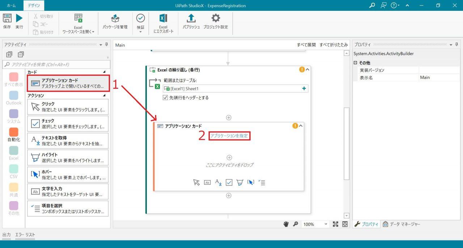The width and height of the screenshot is (463, 248).
Task: Select the ホバー activity
Action: tap(68, 174)
